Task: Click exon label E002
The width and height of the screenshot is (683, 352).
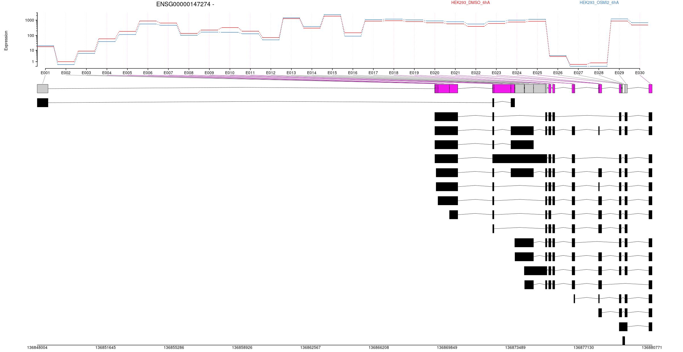Action: (x=66, y=73)
